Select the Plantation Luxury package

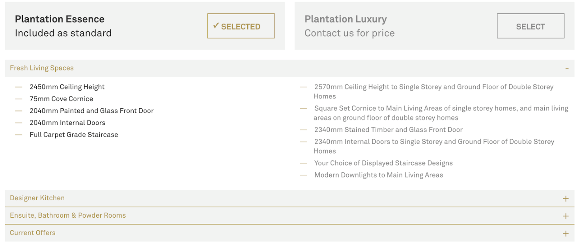(531, 26)
